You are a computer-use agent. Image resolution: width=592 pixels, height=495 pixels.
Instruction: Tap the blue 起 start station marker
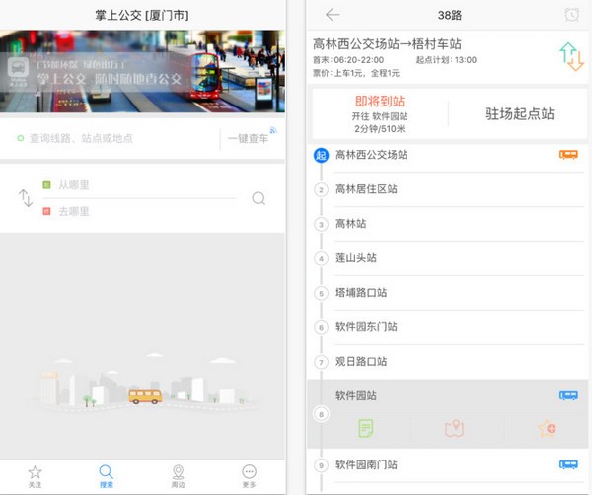(x=321, y=155)
